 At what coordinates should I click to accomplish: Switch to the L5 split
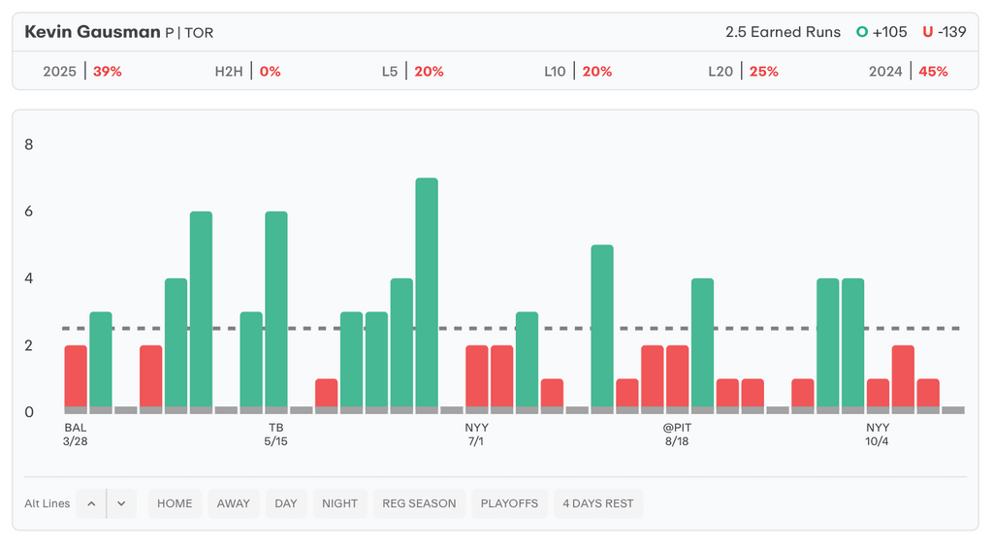tap(413, 71)
